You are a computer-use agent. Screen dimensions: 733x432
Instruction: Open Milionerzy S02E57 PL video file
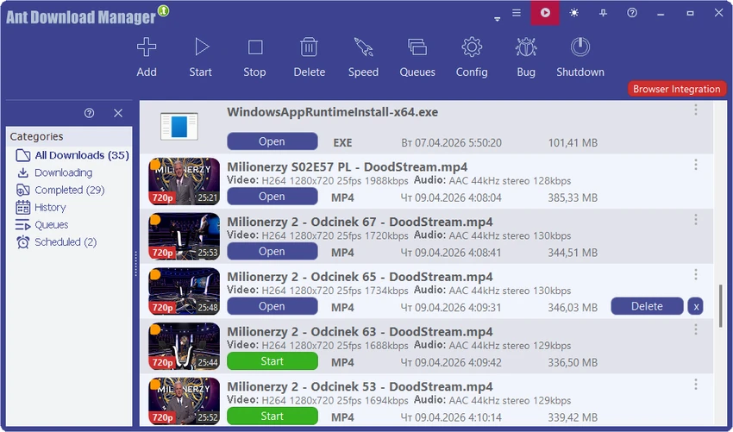tap(272, 197)
